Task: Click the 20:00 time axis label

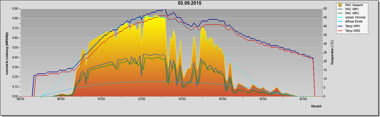Action: coord(303,99)
